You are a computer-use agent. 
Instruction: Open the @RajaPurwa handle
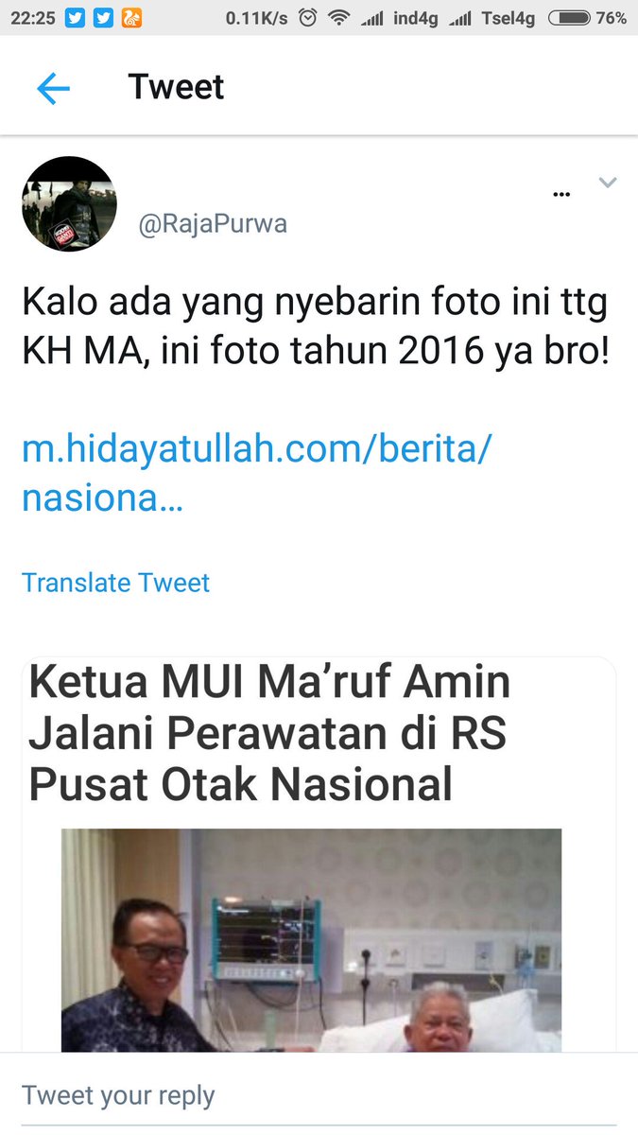(x=213, y=224)
